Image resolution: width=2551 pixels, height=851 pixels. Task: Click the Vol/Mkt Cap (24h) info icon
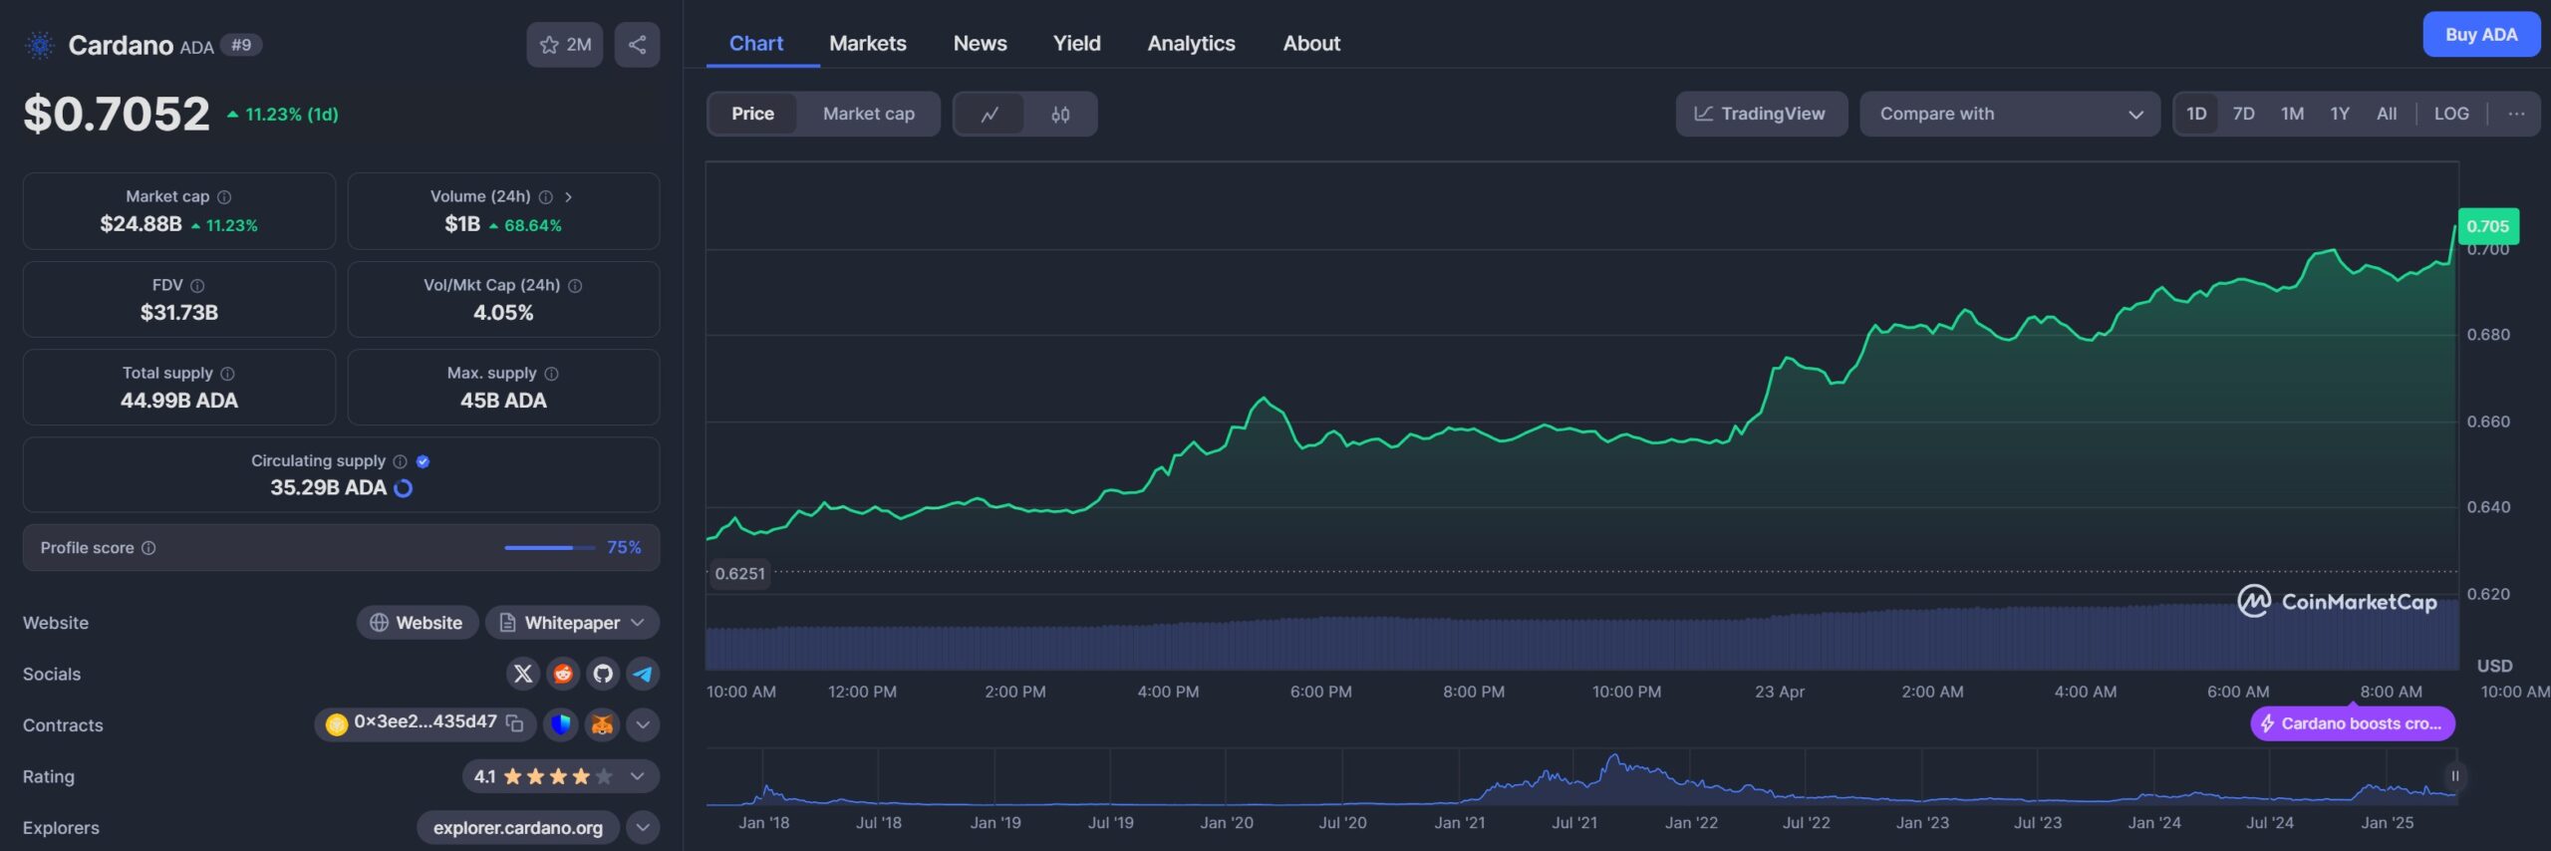pos(575,286)
